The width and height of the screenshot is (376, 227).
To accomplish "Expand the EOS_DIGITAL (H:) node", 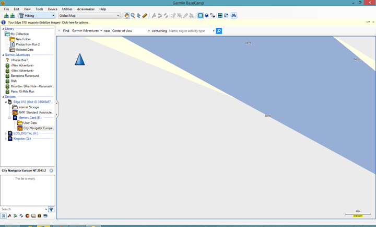I will 6,133.
